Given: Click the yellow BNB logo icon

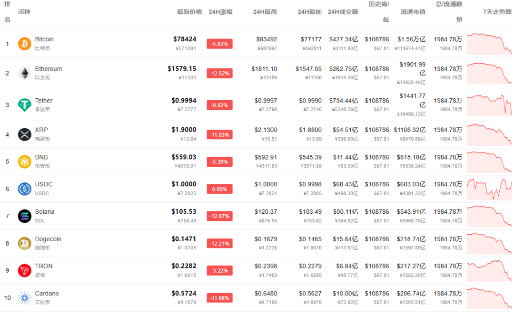Looking at the screenshot, I should [24, 161].
